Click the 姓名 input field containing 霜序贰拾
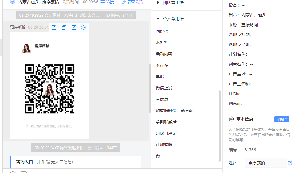This screenshot has height=173, width=293. pyautogui.click(x=265, y=163)
